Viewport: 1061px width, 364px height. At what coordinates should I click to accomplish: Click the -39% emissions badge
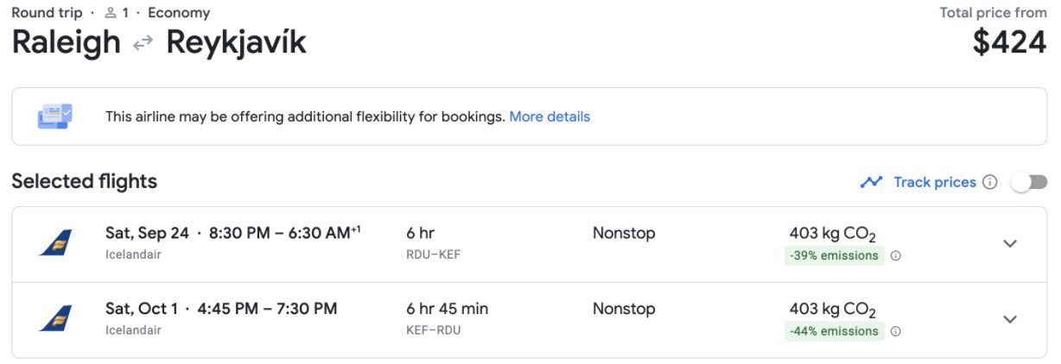point(835,256)
